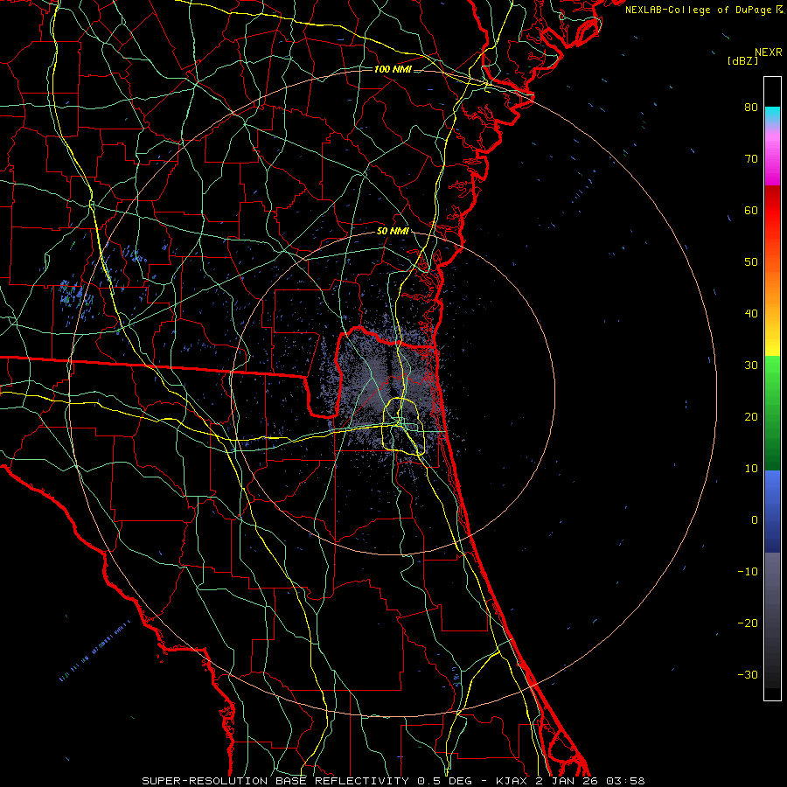Click the KJAX 2 JAN 26 03:58 timestamp
The image size is (787, 787).
click(x=570, y=781)
